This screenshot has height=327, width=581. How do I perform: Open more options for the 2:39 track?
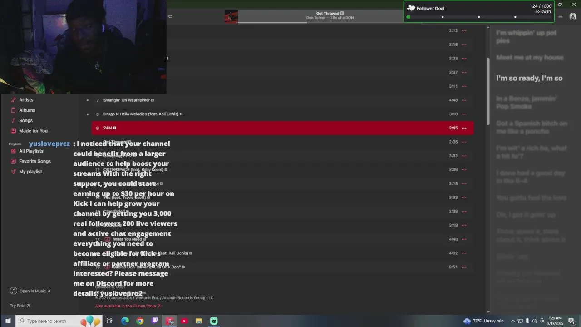pyautogui.click(x=464, y=212)
